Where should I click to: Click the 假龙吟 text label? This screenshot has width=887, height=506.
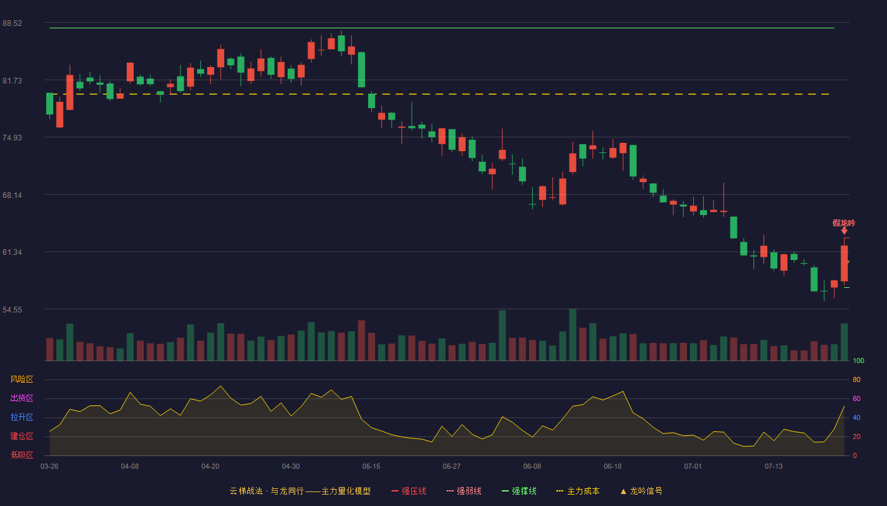pos(844,223)
